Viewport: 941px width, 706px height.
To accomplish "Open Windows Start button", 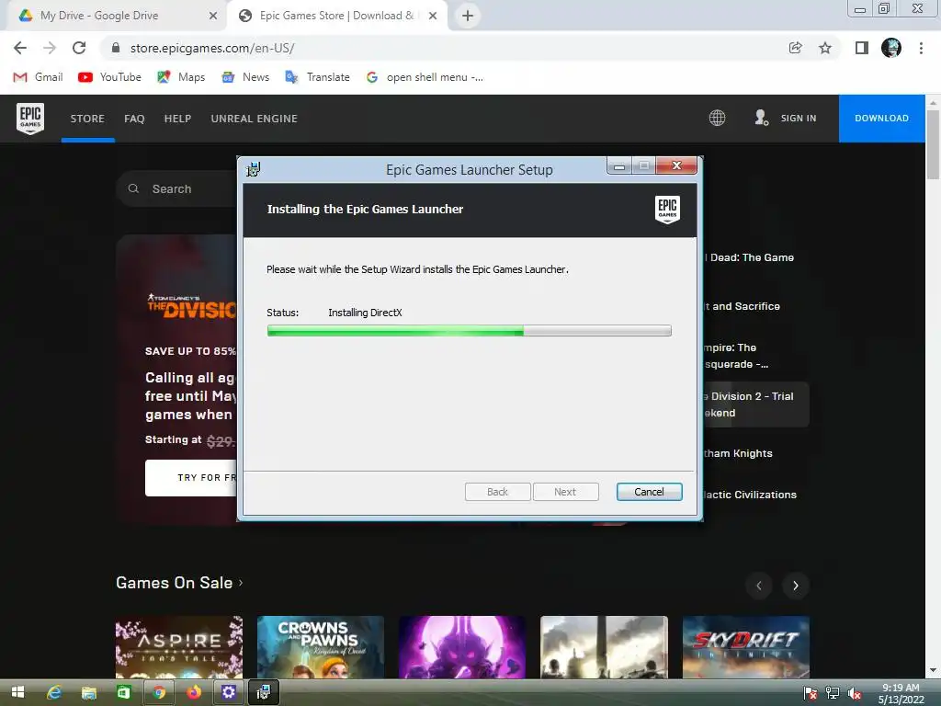I will pos(17,693).
